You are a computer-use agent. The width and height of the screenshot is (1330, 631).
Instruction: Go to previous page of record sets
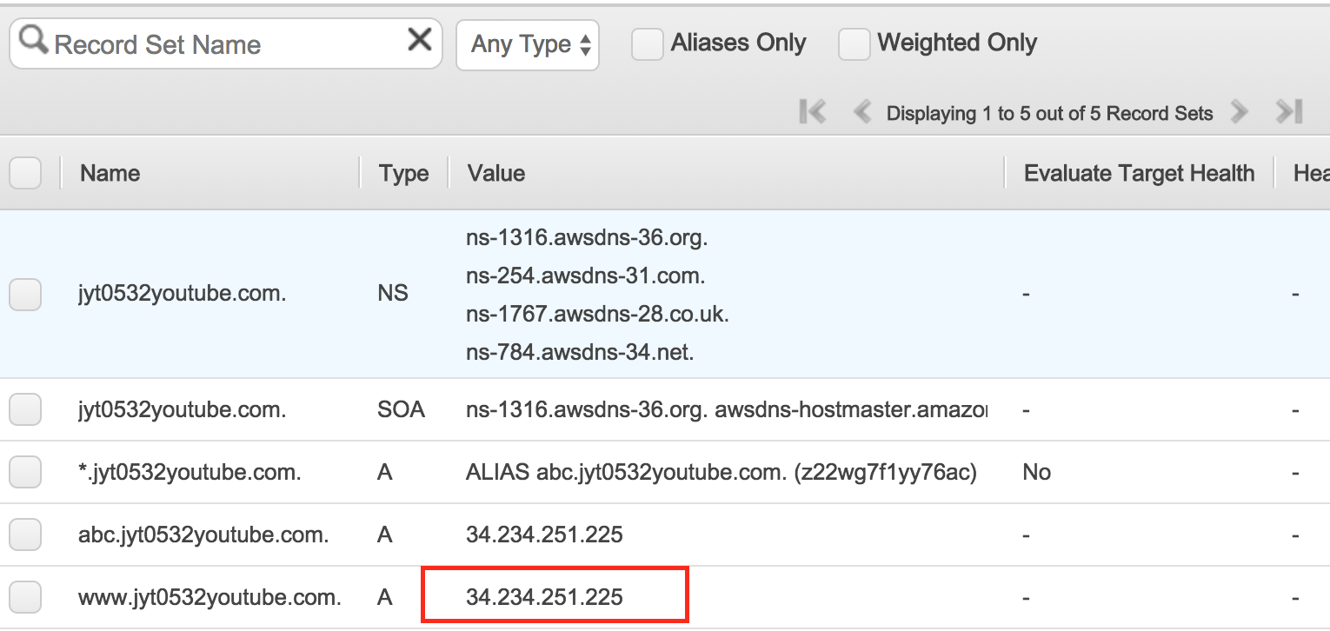(x=861, y=112)
